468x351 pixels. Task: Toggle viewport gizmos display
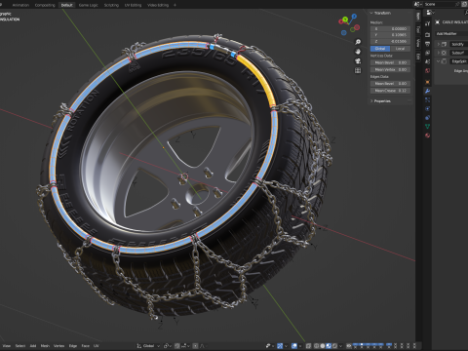click(x=280, y=346)
